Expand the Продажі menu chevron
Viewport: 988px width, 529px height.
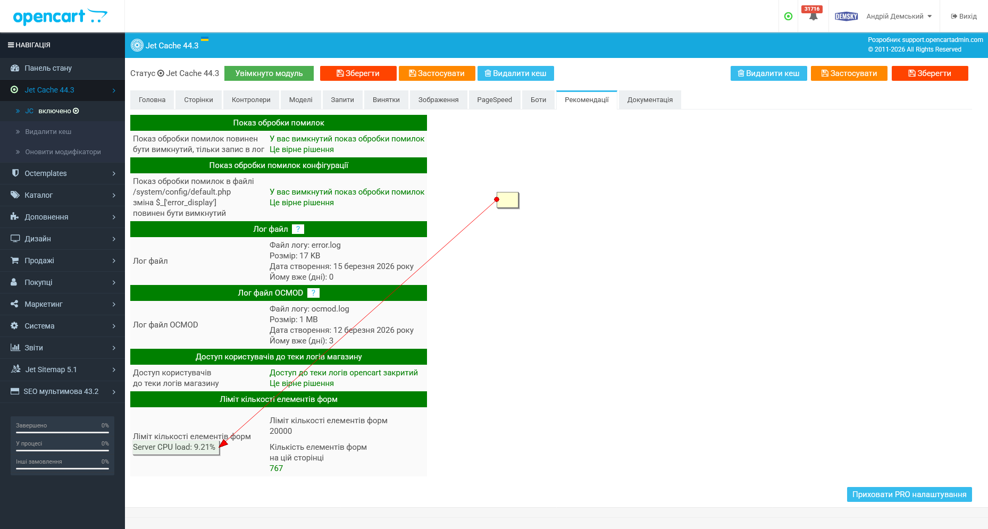[114, 261]
